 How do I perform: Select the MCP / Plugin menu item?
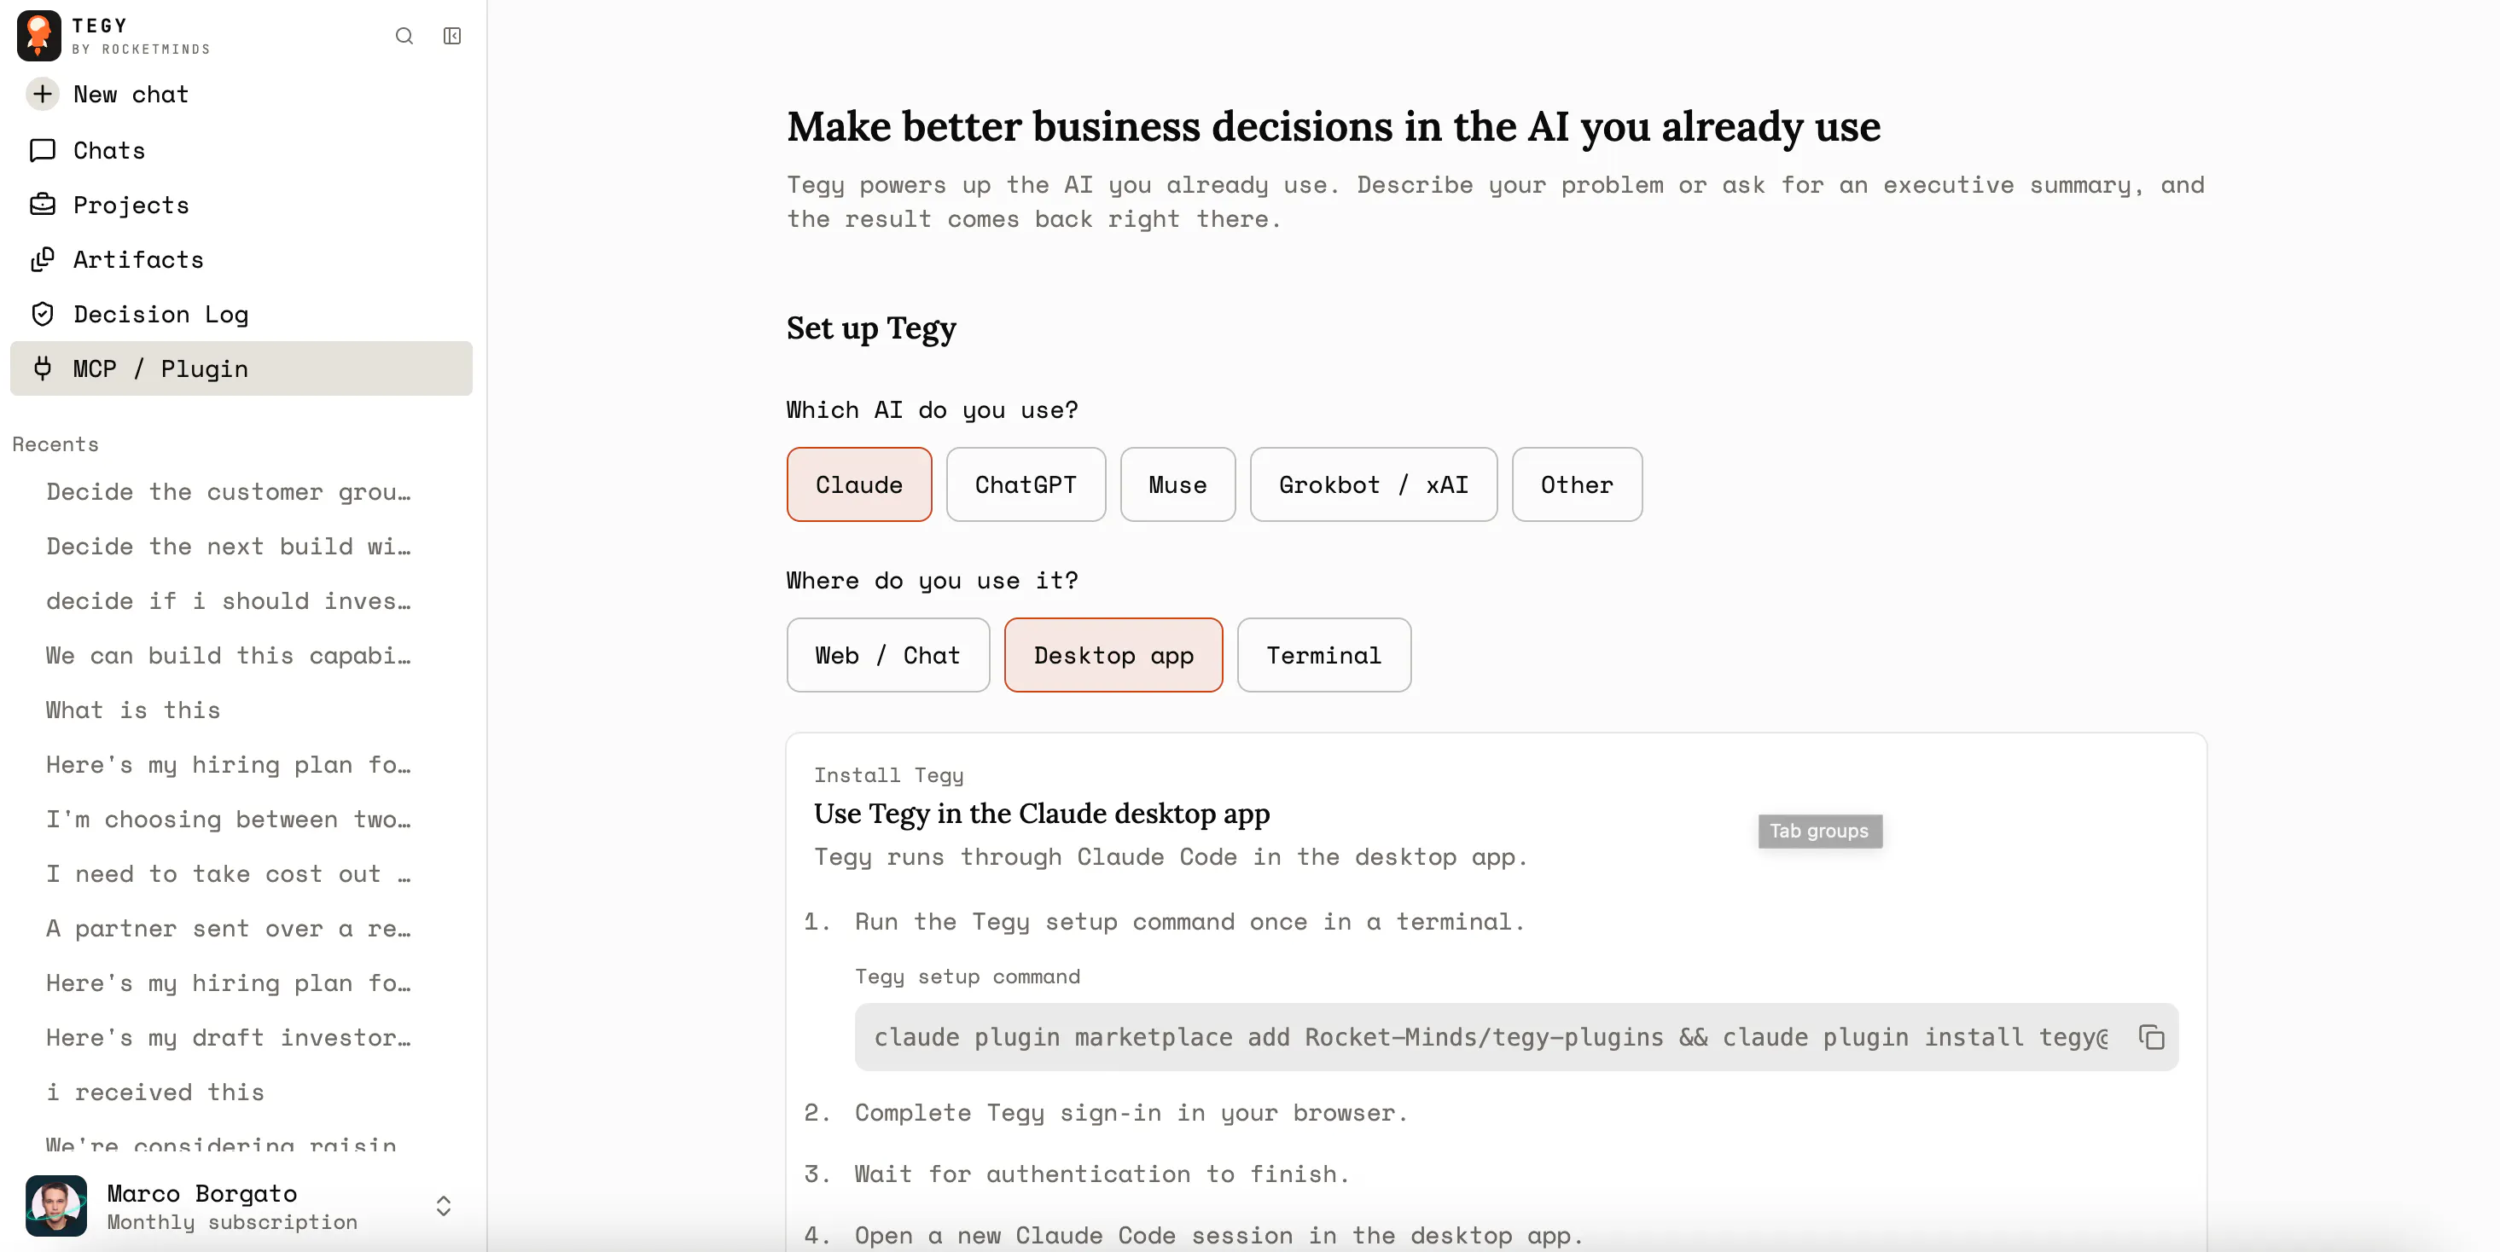pos(241,368)
